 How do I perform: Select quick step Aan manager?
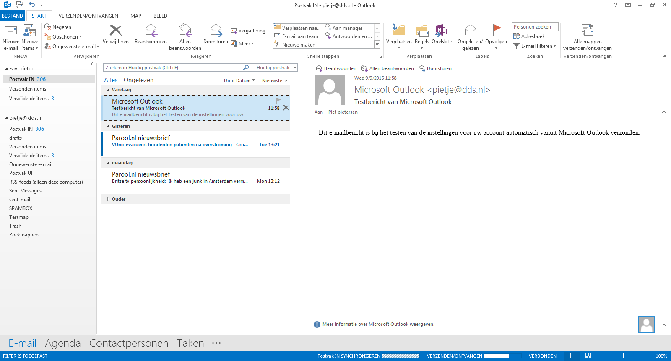(348, 28)
